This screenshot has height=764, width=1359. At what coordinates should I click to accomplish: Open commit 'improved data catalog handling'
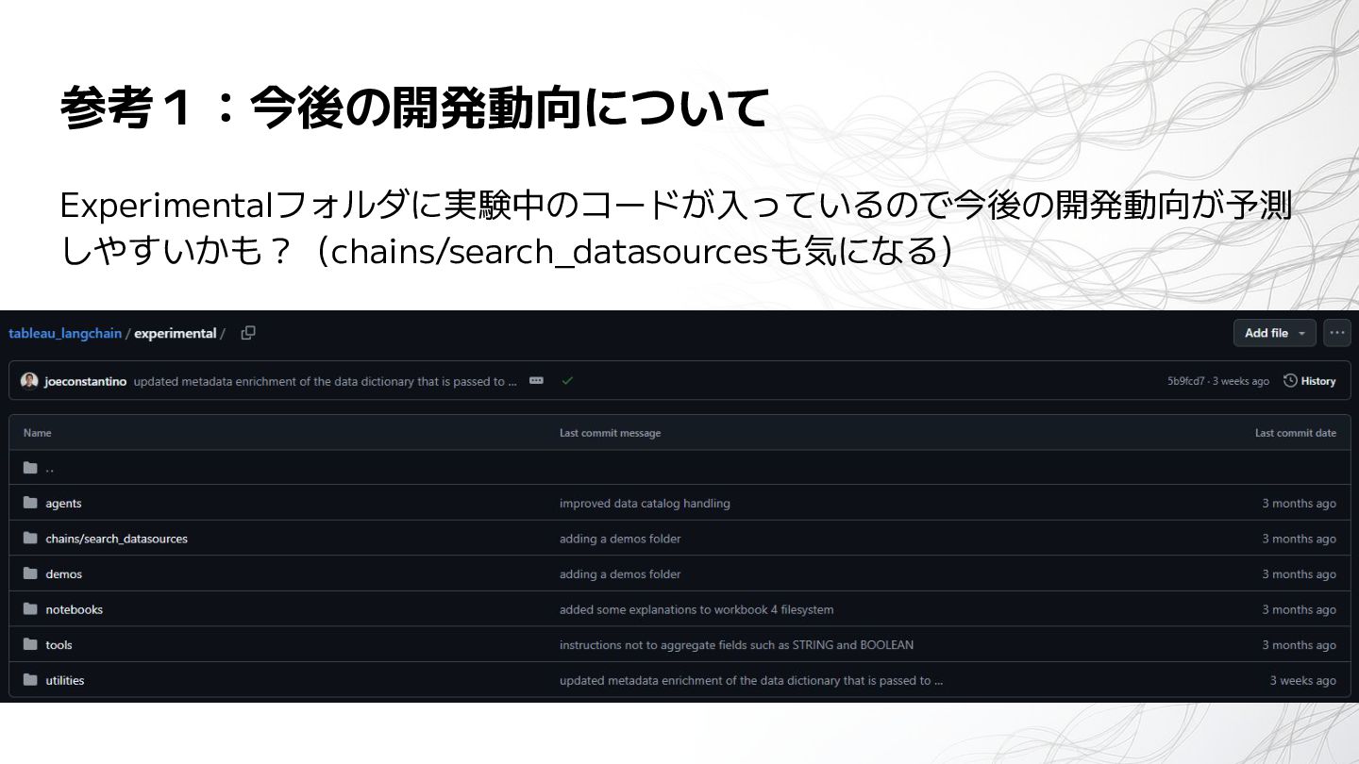[645, 504]
